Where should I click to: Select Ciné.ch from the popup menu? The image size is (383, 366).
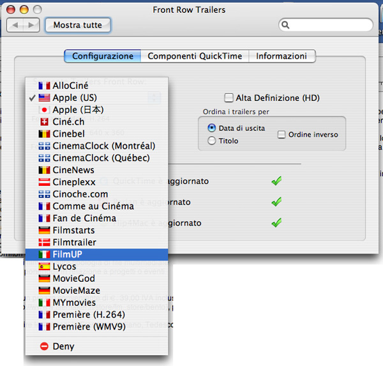[x=97, y=122]
